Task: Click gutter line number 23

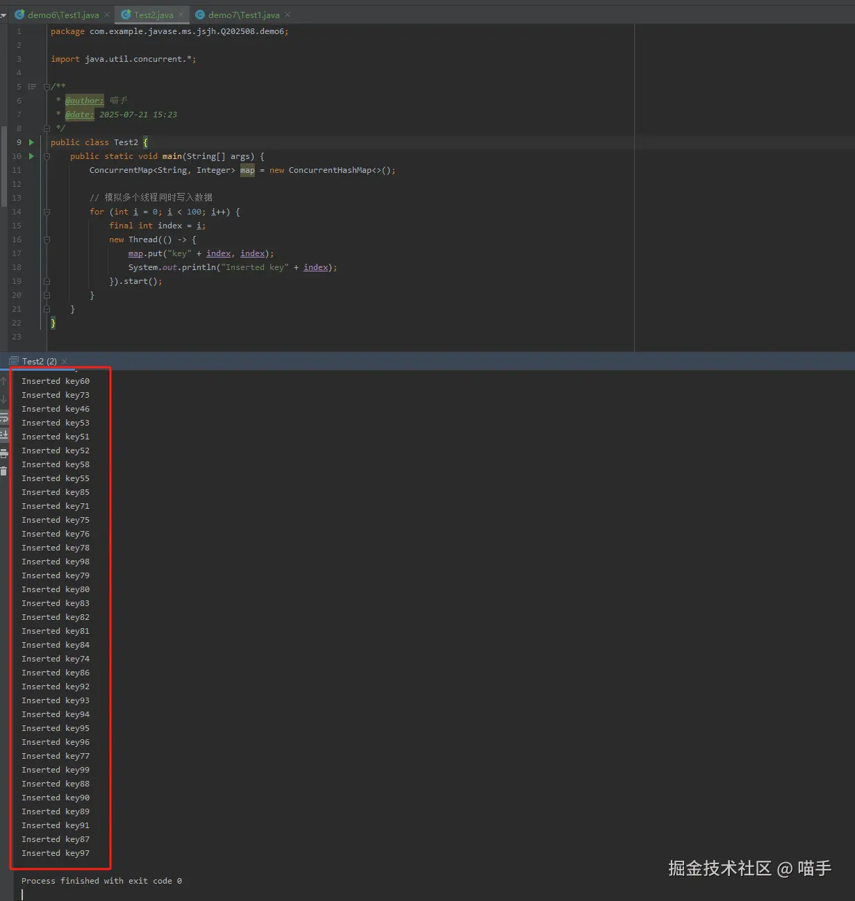Action: coord(17,337)
